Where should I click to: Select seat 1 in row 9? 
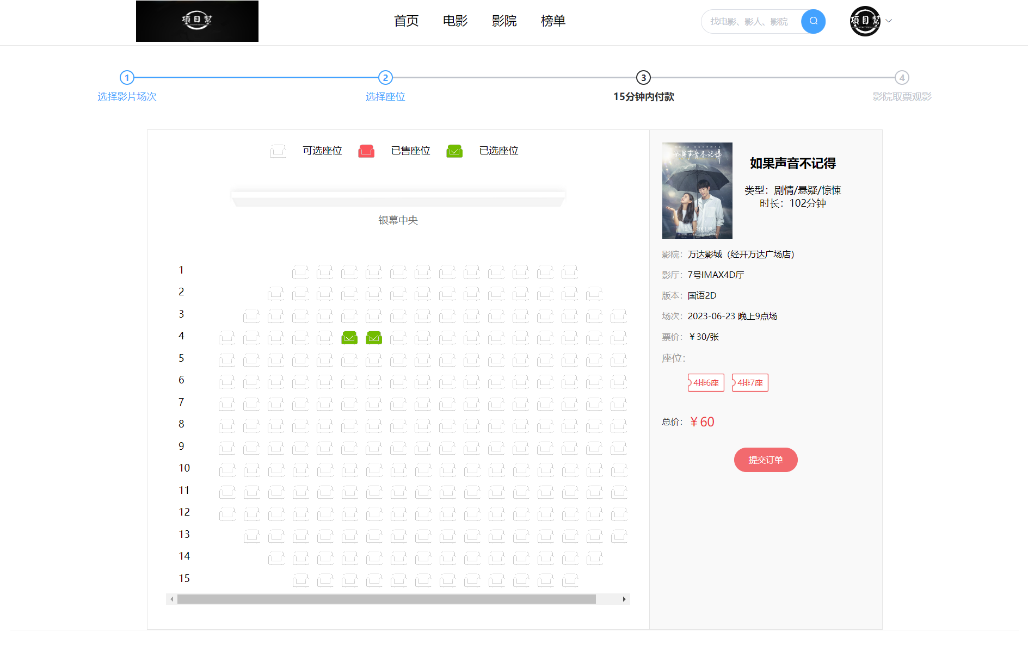[227, 448]
